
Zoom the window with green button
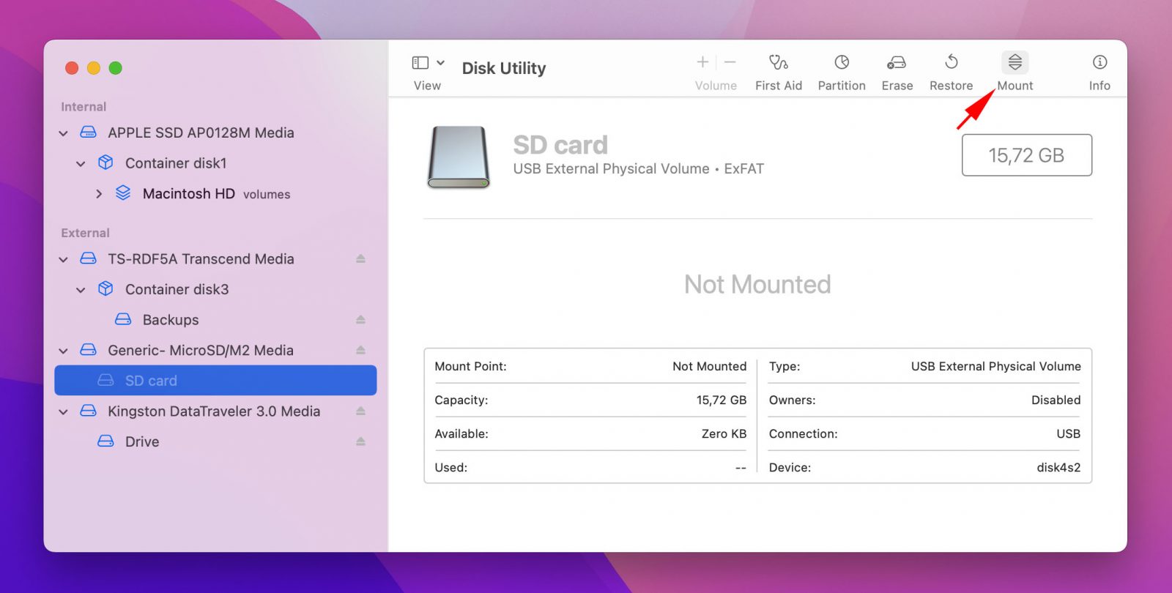tap(115, 68)
